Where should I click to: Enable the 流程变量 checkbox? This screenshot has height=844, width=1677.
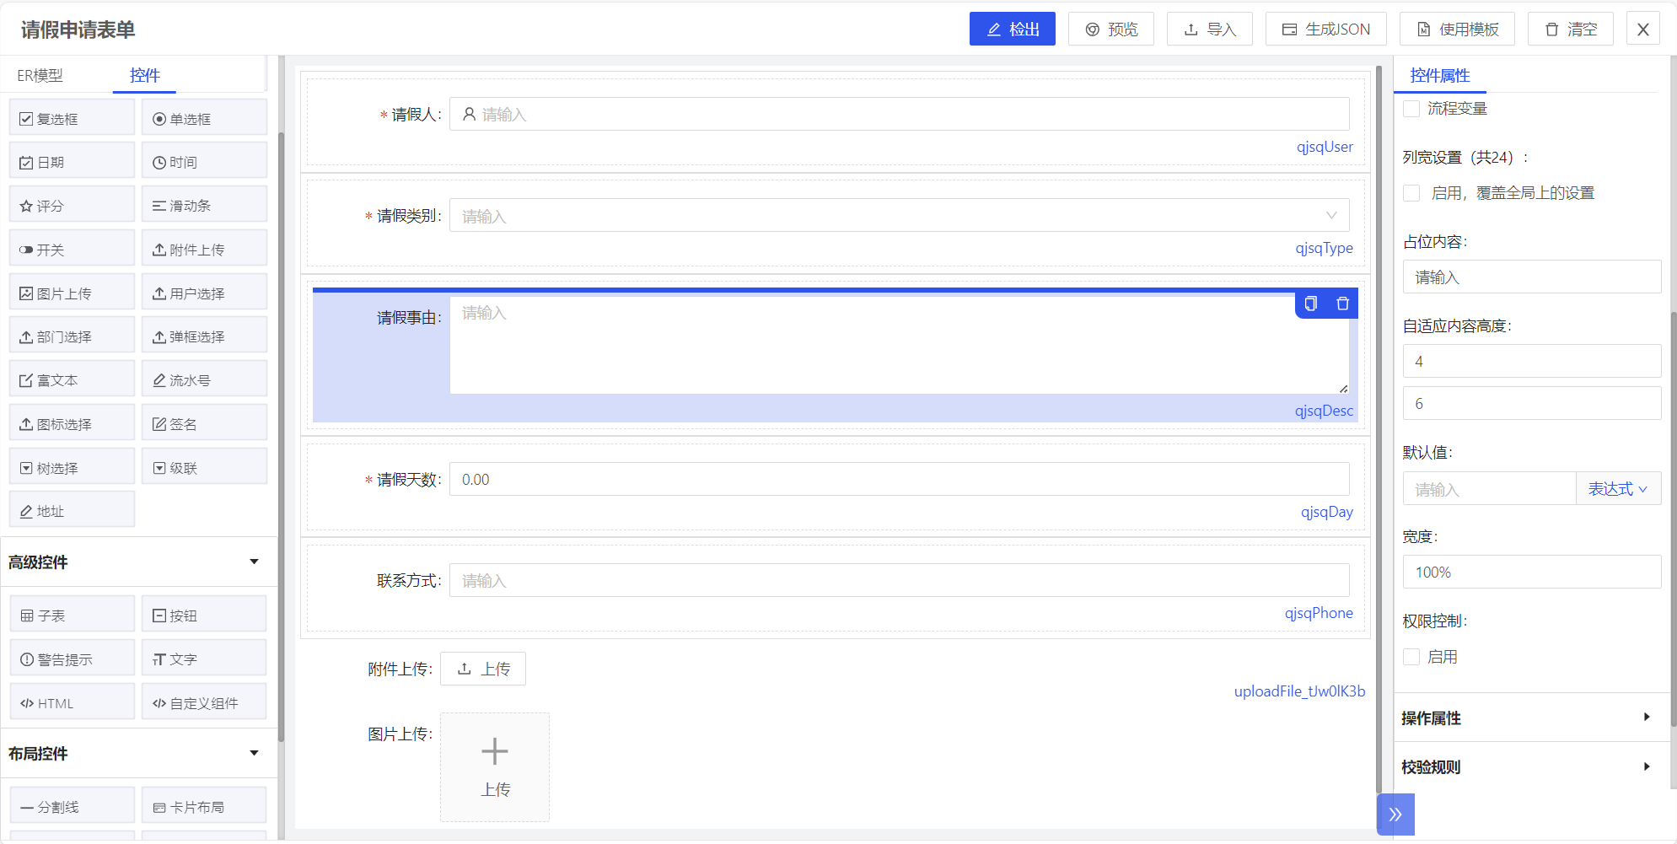point(1411,109)
